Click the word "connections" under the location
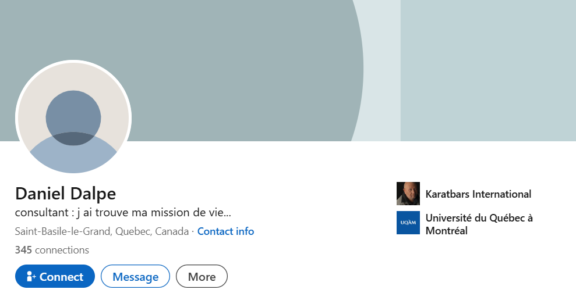 tap(62, 250)
